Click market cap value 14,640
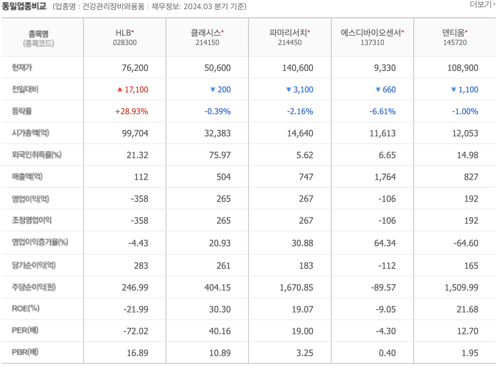The image size is (502, 371). 300,133
